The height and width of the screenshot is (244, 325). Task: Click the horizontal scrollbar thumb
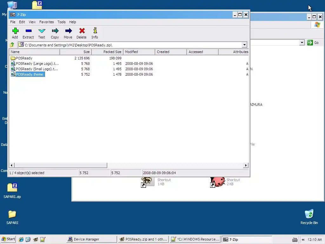pos(61,165)
